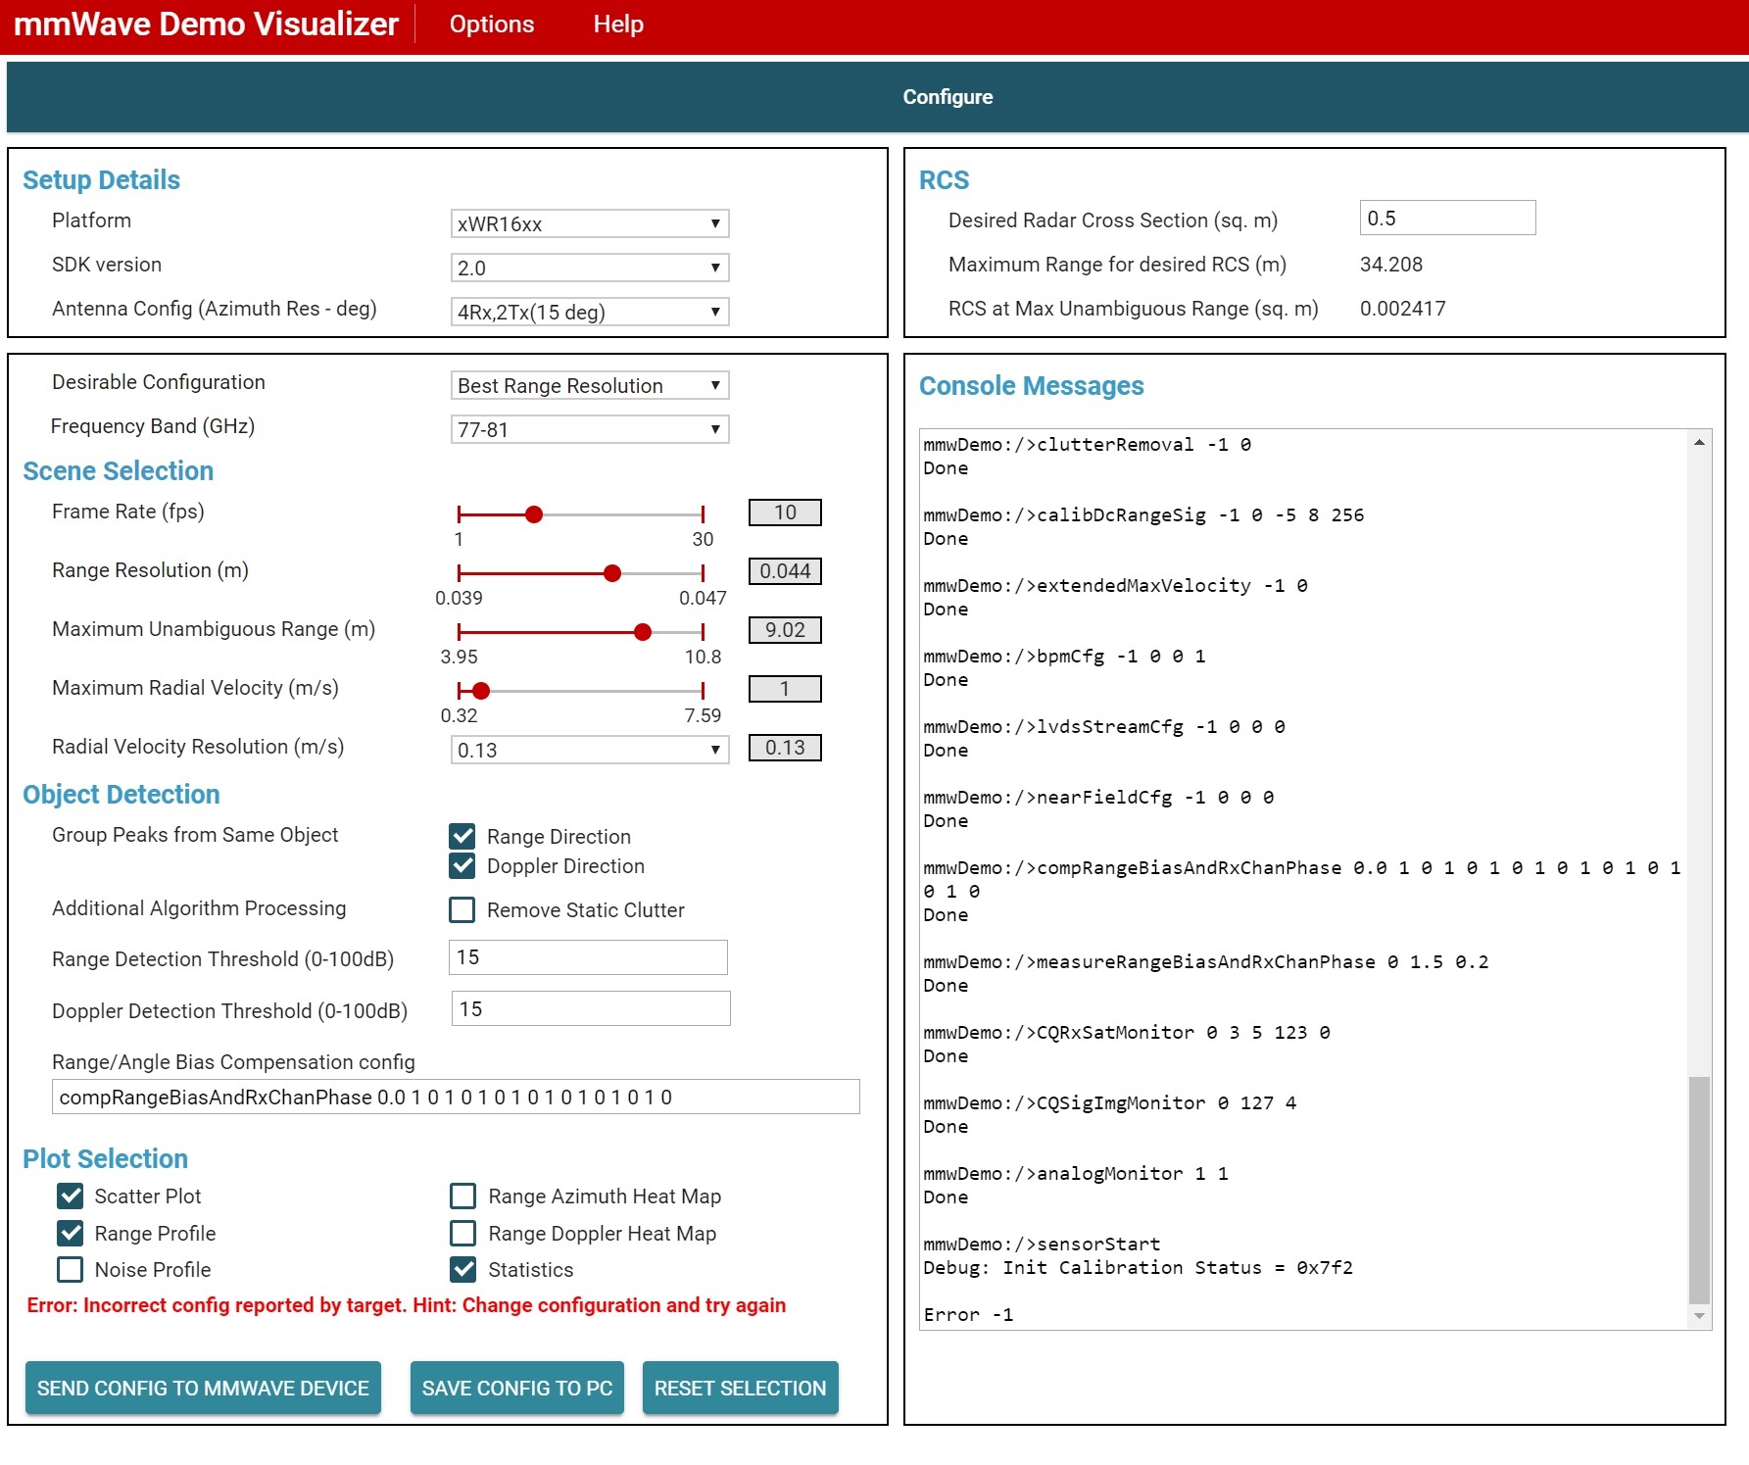This screenshot has width=1749, height=1465.
Task: Click the console messages scrollbar thumb
Action: (1699, 1190)
